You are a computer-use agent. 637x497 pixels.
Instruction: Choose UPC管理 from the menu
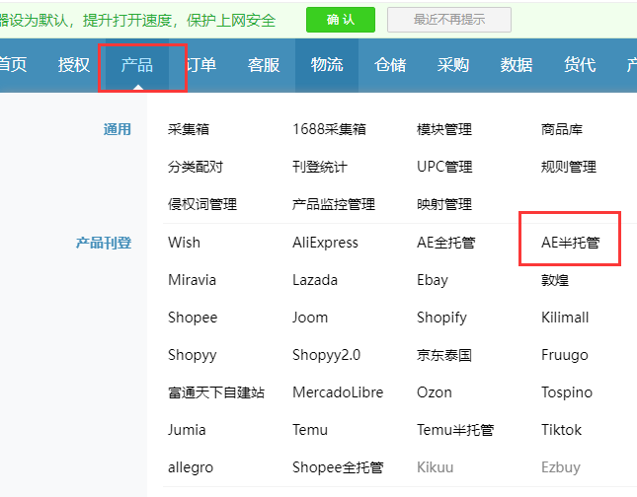[444, 167]
